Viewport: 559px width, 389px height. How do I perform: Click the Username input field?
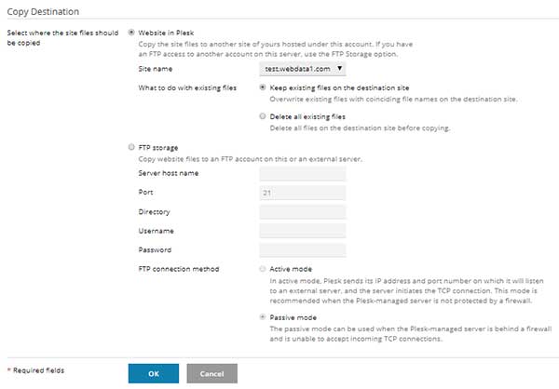pos(303,231)
